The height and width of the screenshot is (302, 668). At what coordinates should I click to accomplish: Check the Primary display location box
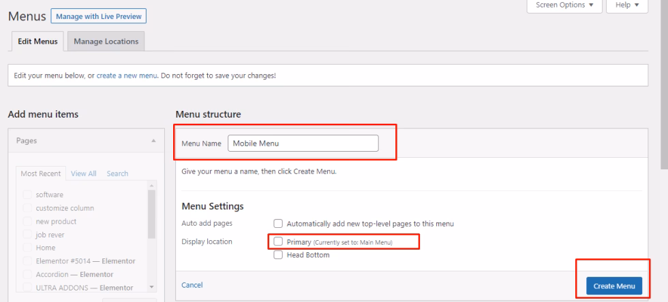click(278, 241)
